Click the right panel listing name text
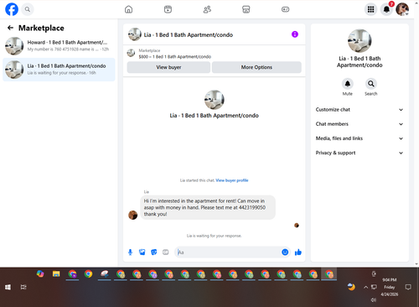 360,62
